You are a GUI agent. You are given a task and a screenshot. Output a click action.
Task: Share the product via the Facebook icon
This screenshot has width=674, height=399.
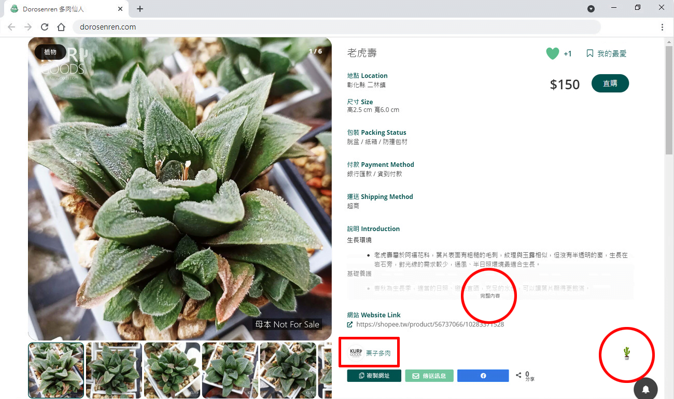(483, 376)
